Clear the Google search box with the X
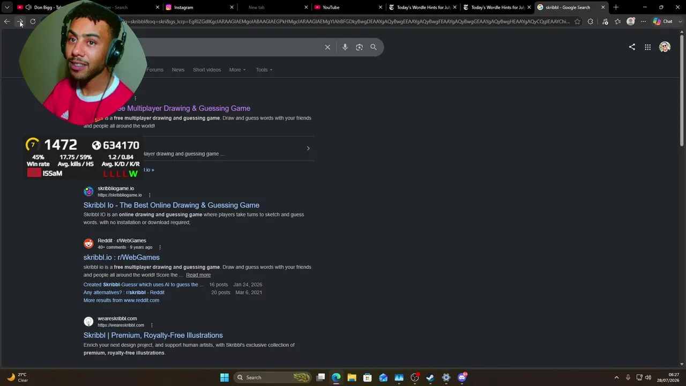 tap(327, 47)
